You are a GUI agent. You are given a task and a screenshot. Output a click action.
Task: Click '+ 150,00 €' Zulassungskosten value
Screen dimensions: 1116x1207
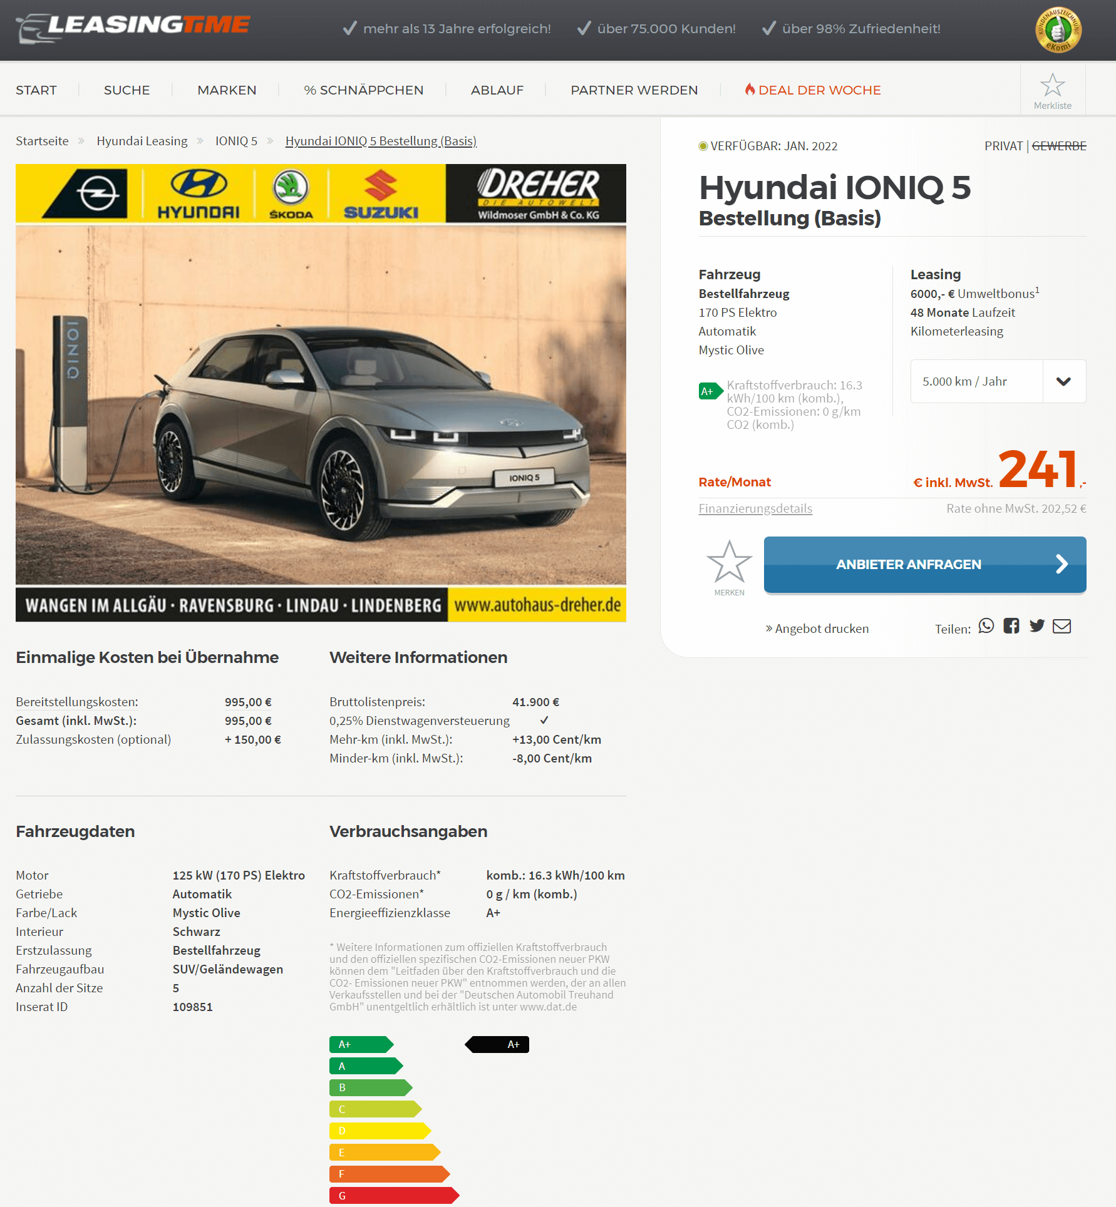(x=253, y=739)
